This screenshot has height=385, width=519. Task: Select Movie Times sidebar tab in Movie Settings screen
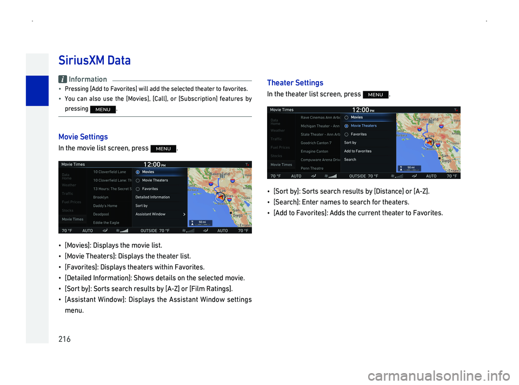tap(73, 219)
